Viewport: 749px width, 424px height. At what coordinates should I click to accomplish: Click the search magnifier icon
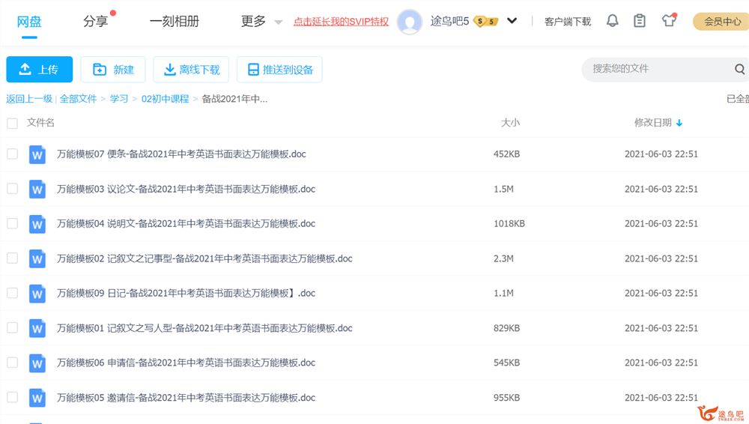click(x=739, y=69)
